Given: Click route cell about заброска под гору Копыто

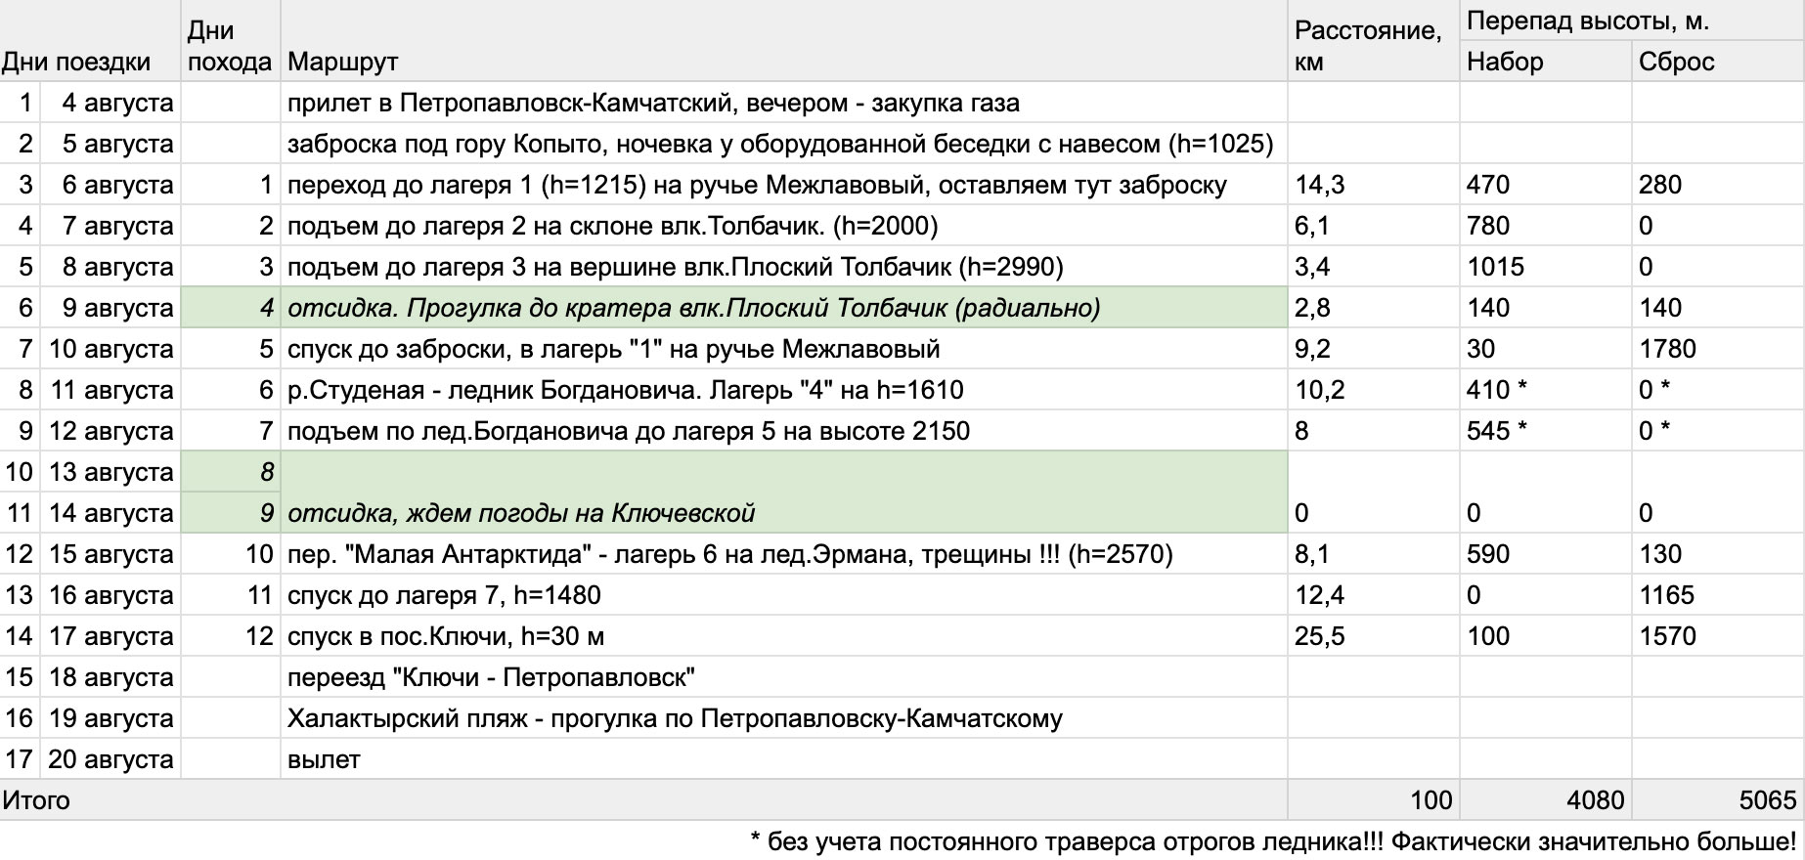Looking at the screenshot, I should point(784,144).
